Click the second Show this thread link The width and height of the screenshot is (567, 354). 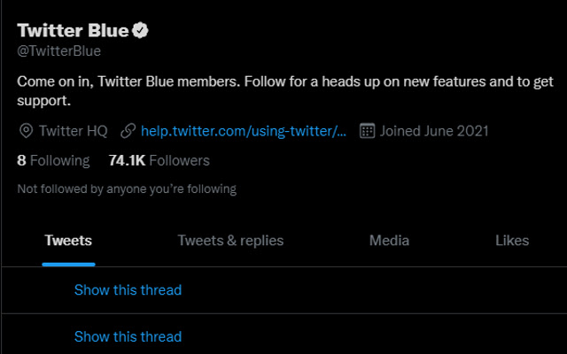click(128, 336)
